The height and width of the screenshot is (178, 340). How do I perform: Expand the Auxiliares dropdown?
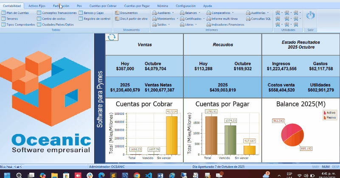[163, 13]
